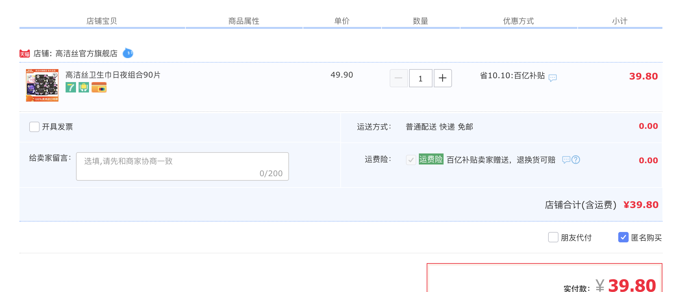The width and height of the screenshot is (678, 292).
Task: Toggle the 运费险 shipping insurance checkbox
Action: tap(411, 160)
